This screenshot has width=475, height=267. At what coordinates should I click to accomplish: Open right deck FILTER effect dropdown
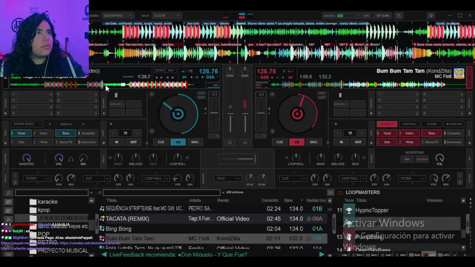tap(412, 178)
